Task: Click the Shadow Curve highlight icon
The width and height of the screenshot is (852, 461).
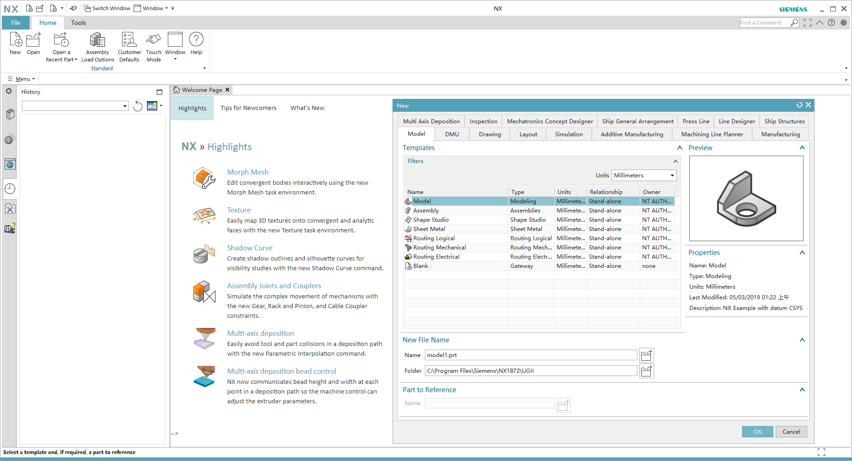Action: coord(204,254)
